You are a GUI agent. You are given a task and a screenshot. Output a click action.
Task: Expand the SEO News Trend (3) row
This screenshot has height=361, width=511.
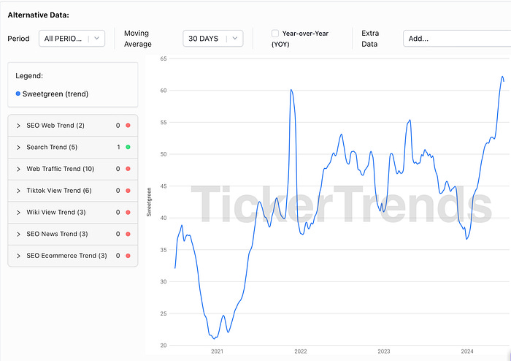click(x=73, y=234)
